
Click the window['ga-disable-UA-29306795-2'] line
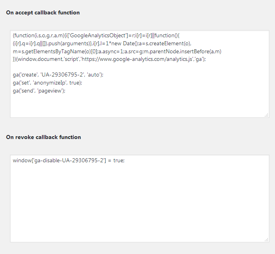pos(69,160)
